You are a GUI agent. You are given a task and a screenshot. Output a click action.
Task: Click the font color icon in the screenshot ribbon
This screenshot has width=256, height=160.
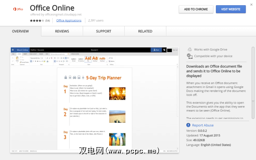(48, 61)
